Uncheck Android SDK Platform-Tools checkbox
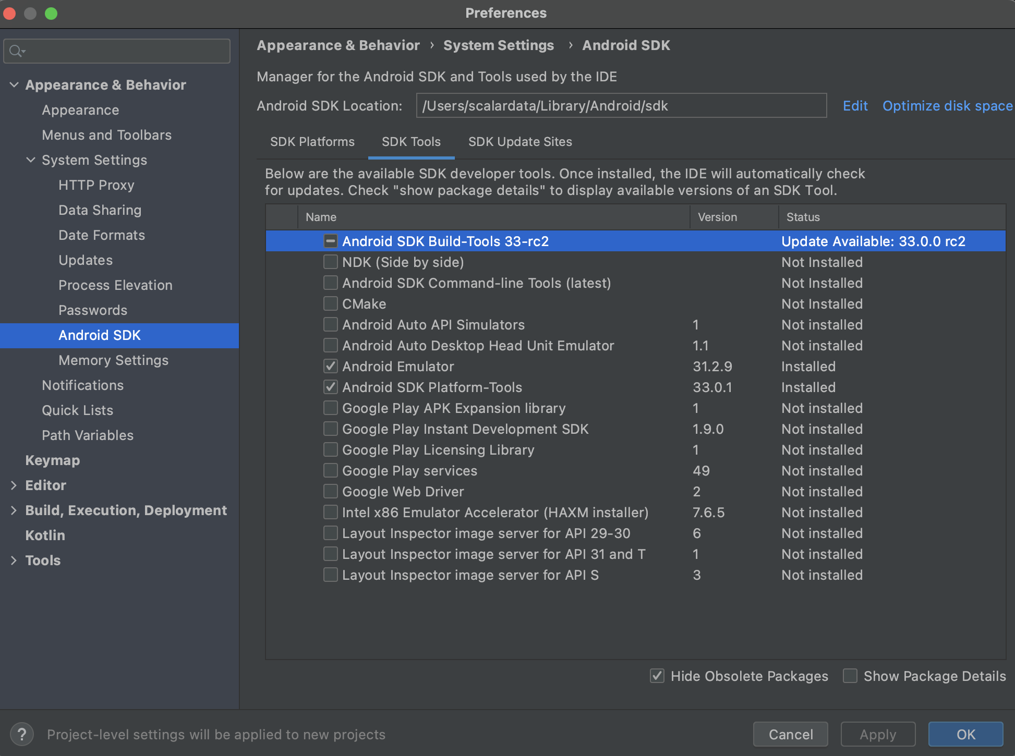Screen dimensions: 1015x756 click(330, 387)
